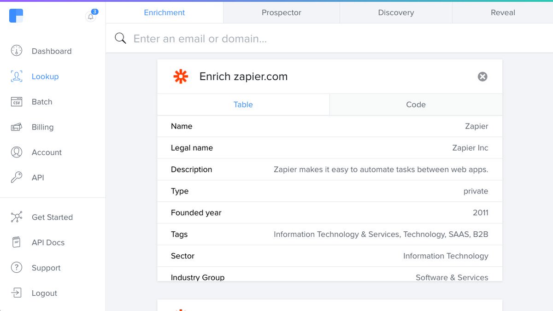Image resolution: width=553 pixels, height=311 pixels.
Task: Select founded year value '2011'
Action: click(480, 213)
